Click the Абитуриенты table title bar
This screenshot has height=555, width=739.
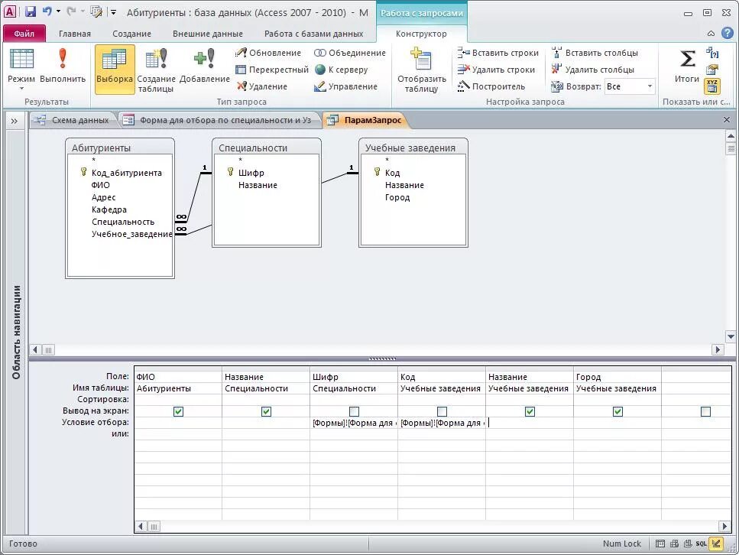click(120, 148)
